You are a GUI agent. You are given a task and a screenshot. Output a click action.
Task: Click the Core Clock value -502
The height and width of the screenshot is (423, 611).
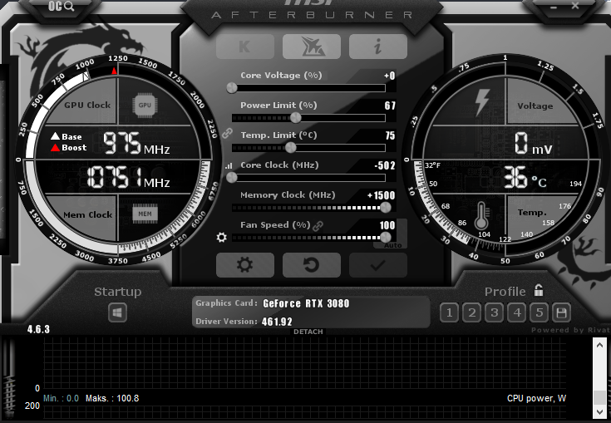coord(385,165)
